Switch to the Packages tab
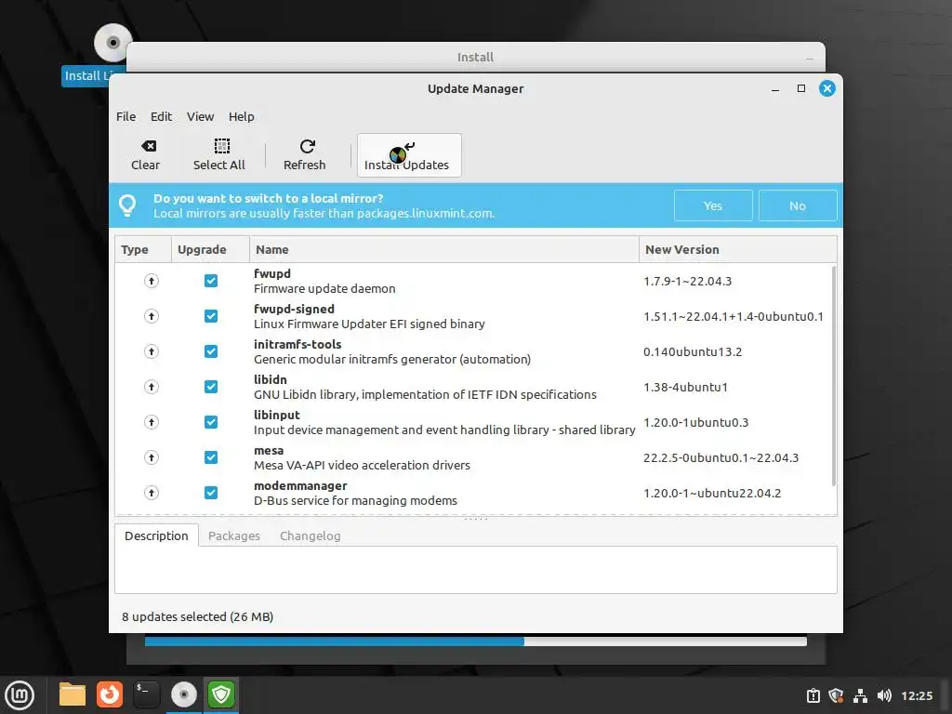The height and width of the screenshot is (714, 952). coord(233,535)
